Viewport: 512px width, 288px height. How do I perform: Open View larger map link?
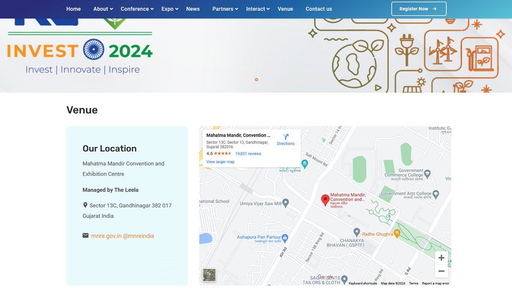(221, 162)
